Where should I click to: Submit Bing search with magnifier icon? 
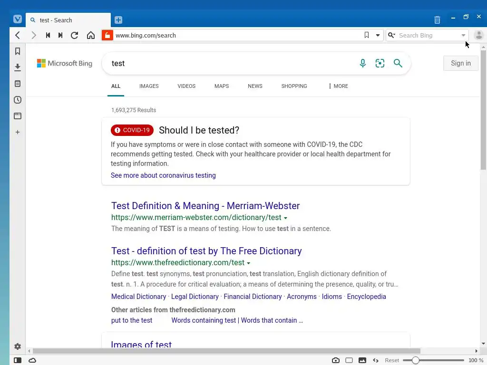coord(398,63)
